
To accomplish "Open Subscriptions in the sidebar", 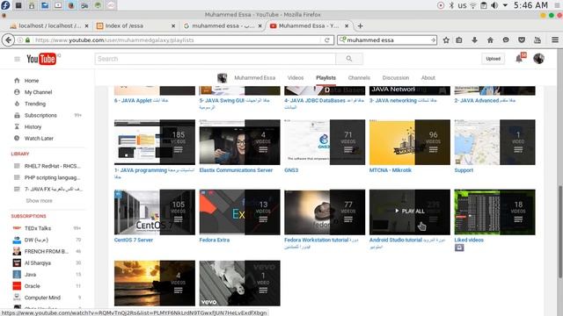I will [x=40, y=115].
